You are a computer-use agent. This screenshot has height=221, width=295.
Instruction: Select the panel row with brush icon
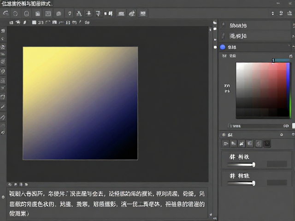point(255,25)
